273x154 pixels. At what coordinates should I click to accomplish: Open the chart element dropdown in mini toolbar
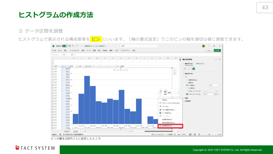(x=173, y=93)
